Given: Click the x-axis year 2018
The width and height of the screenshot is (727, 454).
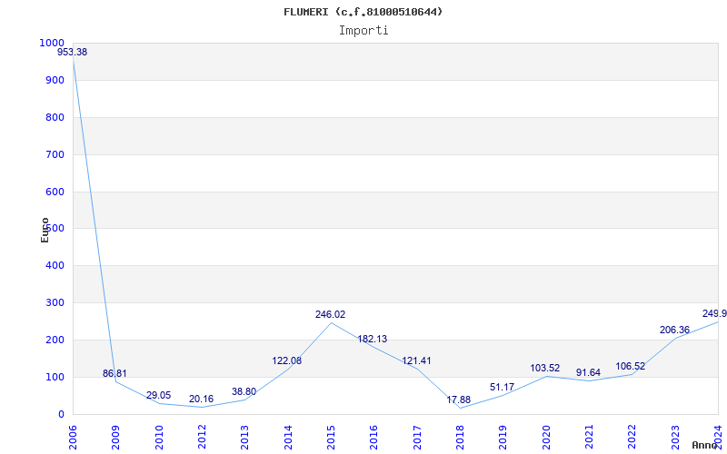Looking at the screenshot, I should click(460, 438).
